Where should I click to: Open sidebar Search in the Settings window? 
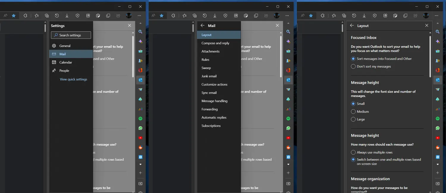(x=140, y=32)
